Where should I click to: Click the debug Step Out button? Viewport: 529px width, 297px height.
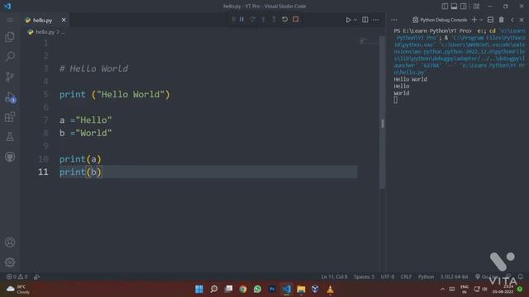274,20
